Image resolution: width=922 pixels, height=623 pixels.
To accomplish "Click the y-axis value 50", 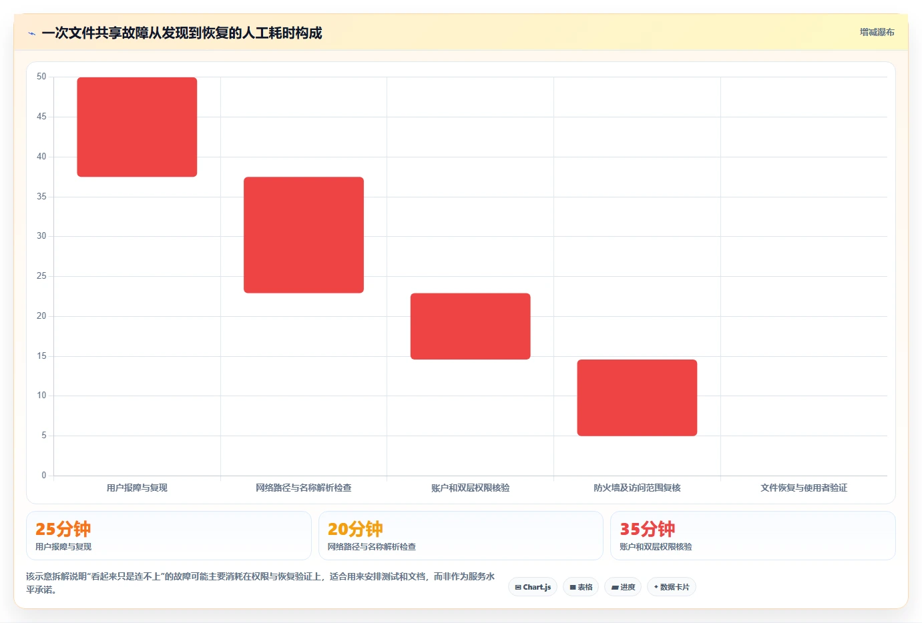I will coord(41,77).
